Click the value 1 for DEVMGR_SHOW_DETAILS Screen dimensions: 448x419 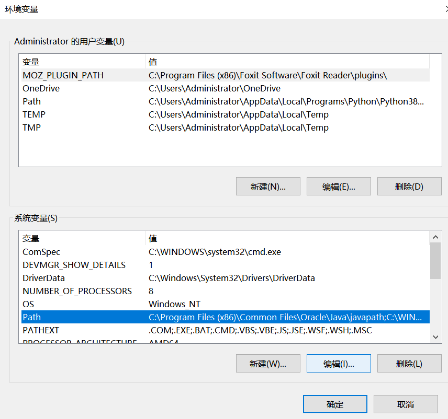click(x=151, y=265)
